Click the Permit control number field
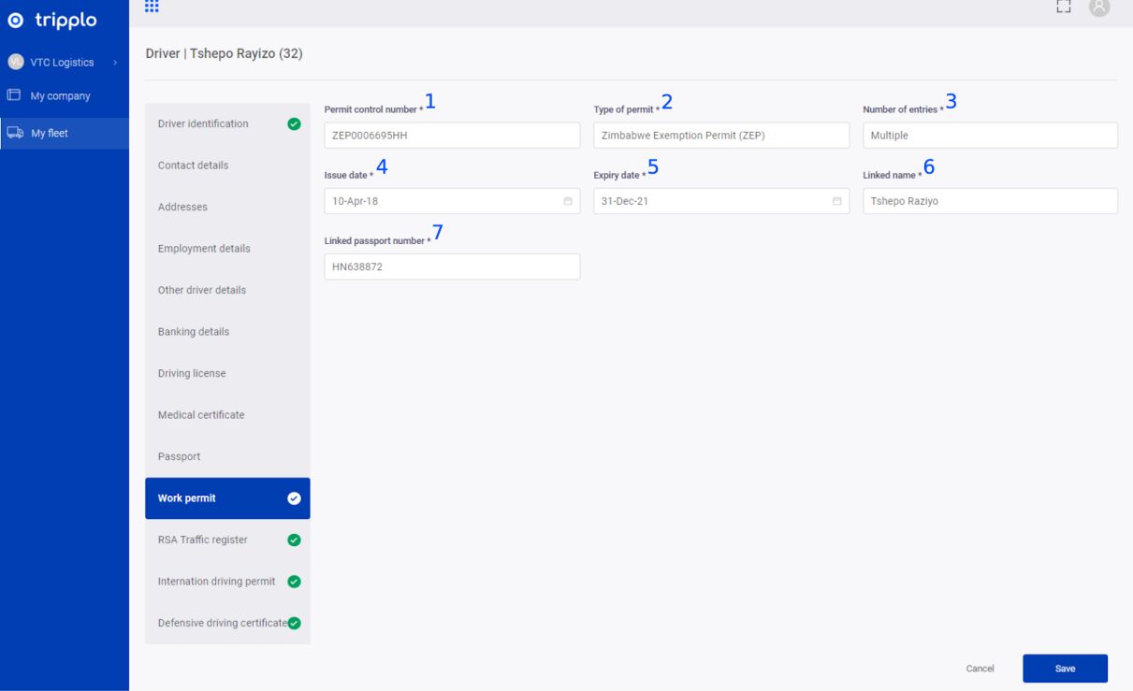Image resolution: width=1133 pixels, height=691 pixels. 451,136
